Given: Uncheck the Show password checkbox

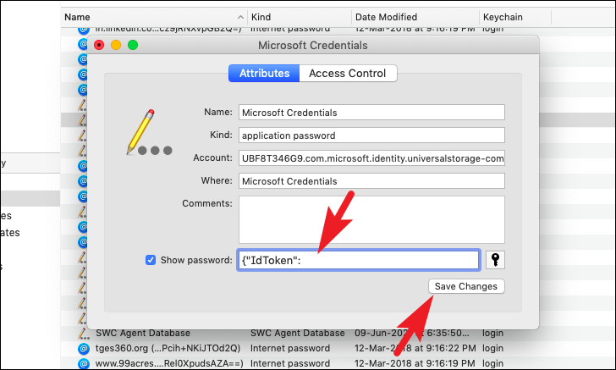Looking at the screenshot, I should pyautogui.click(x=150, y=260).
